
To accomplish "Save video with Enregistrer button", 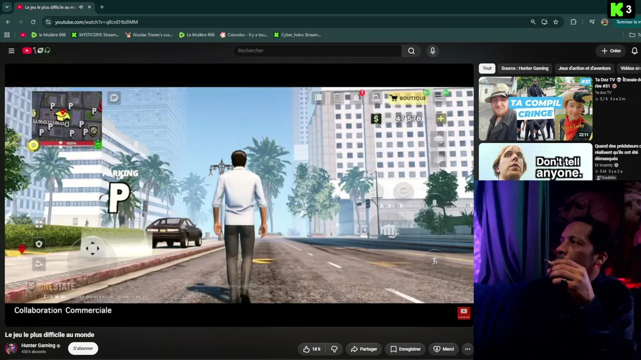I will pos(406,349).
